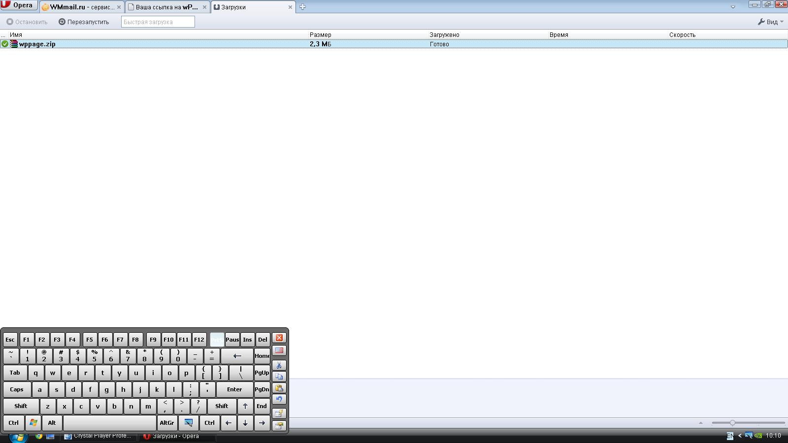This screenshot has height=443, width=788.
Task: Tap the highlighted PrtSc key on virtual keyboard
Action: (x=217, y=339)
